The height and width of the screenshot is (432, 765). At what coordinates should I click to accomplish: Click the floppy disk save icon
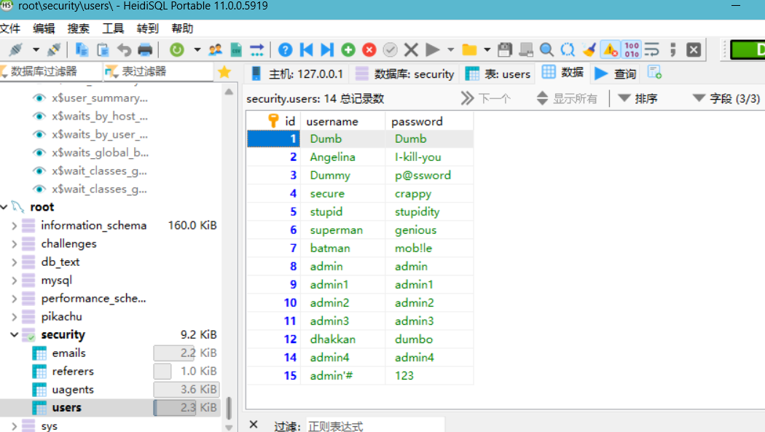point(505,50)
